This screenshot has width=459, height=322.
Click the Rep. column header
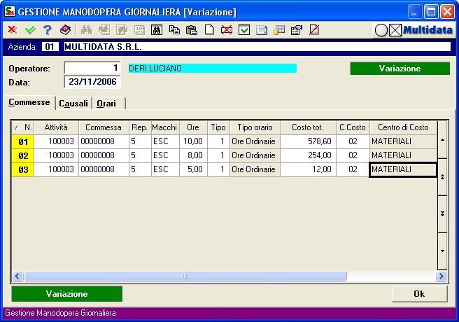[140, 127]
